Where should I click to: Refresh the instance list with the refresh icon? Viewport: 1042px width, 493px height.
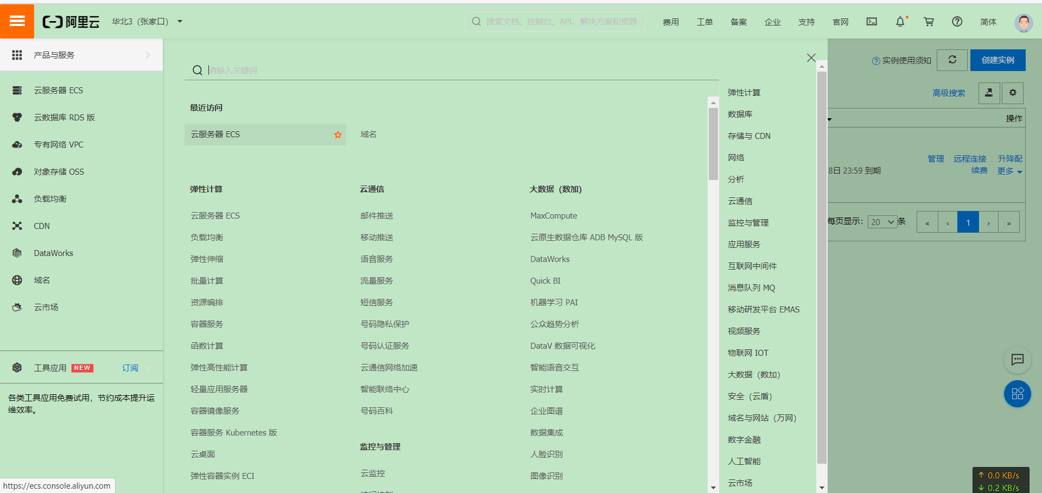click(952, 60)
